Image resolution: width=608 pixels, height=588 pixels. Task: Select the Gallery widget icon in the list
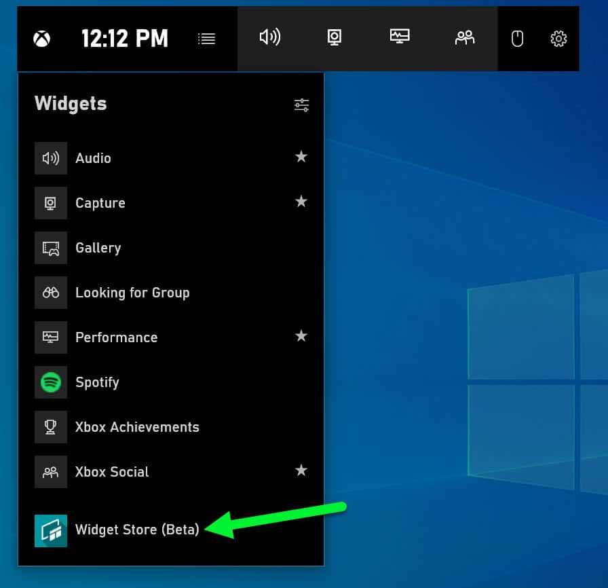(51, 248)
